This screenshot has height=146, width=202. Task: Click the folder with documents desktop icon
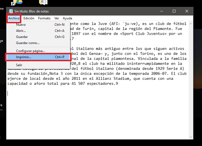tap(43, 2)
